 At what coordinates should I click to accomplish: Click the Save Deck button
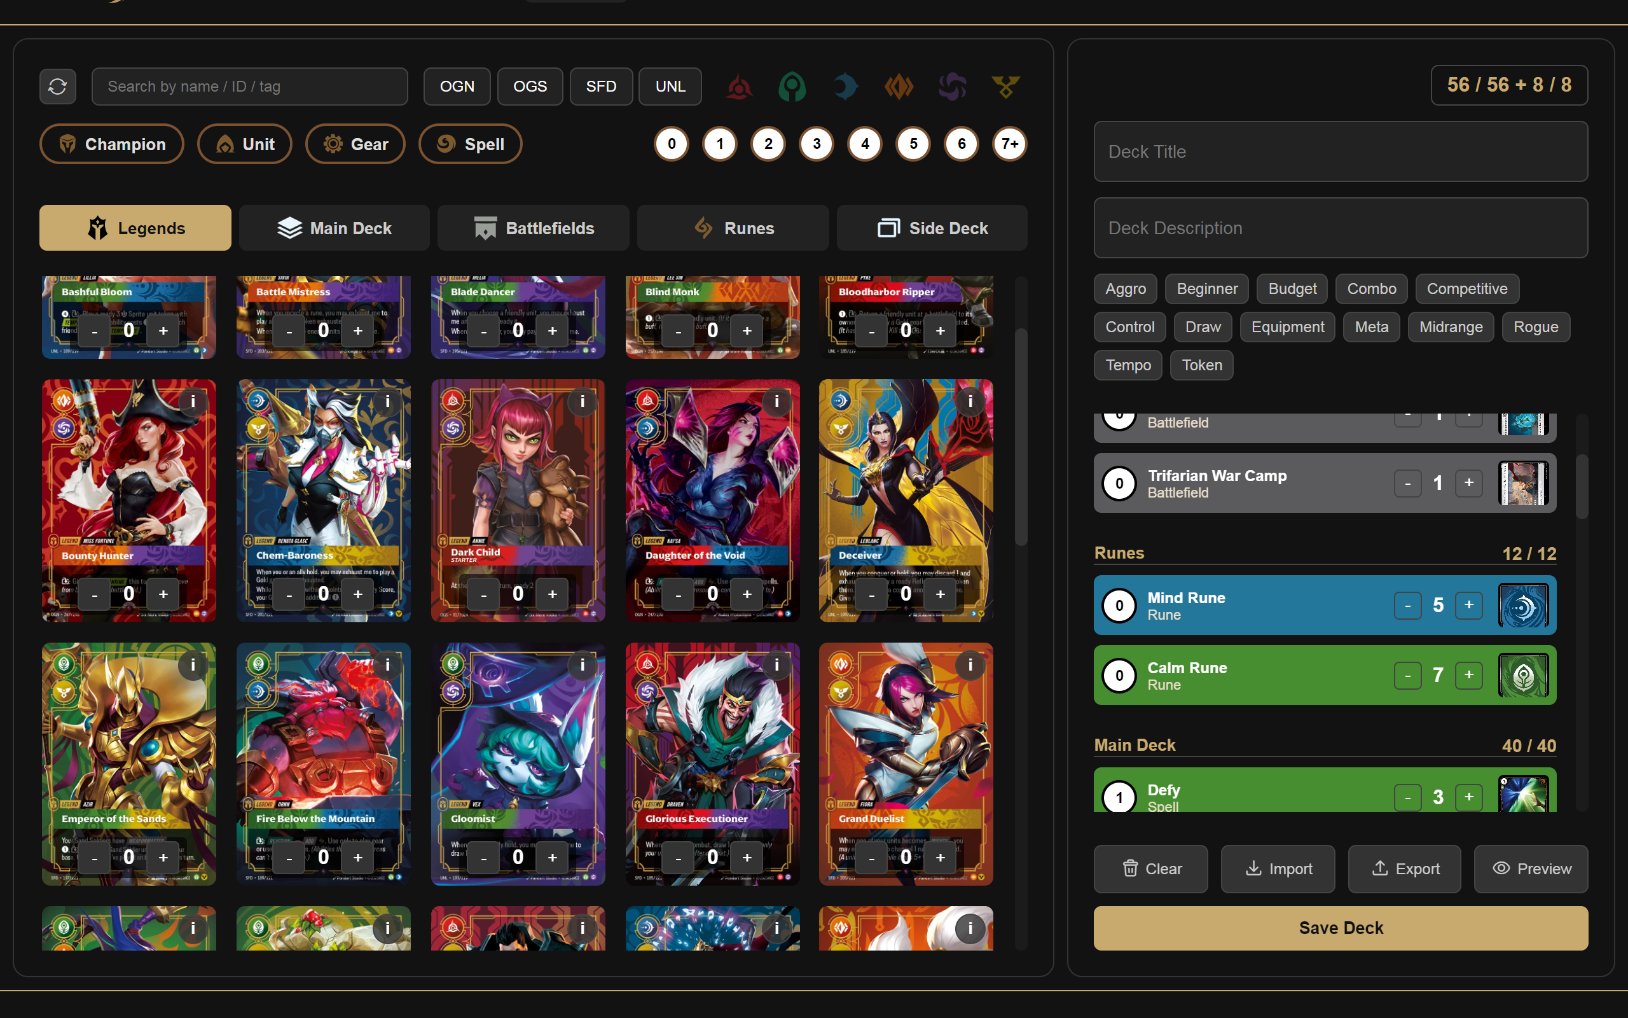click(x=1341, y=928)
